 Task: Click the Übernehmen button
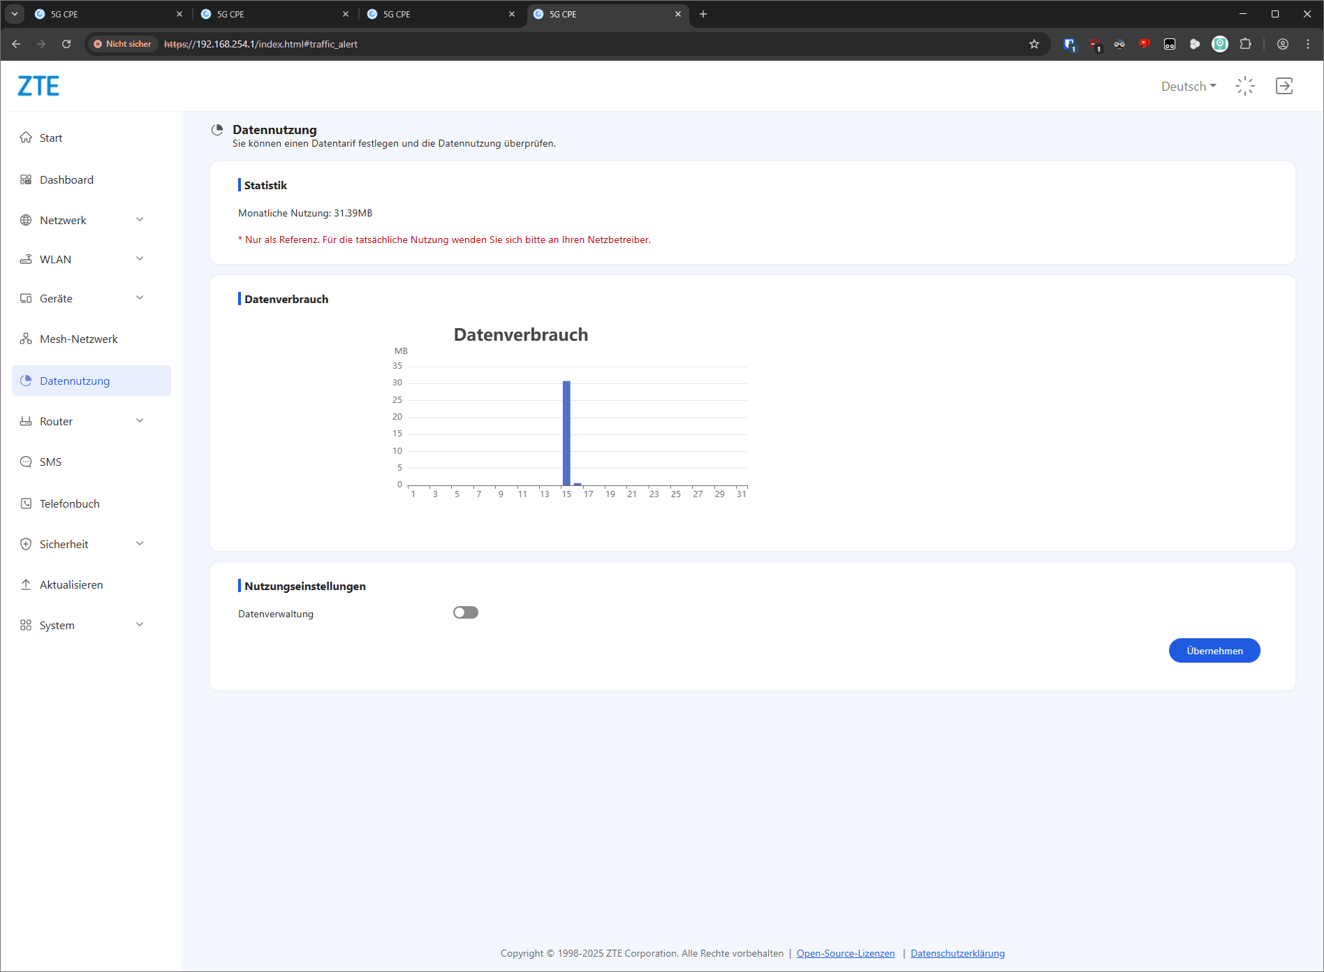(x=1214, y=651)
